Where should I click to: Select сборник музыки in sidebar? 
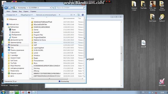pyautogui.click(x=16, y=73)
